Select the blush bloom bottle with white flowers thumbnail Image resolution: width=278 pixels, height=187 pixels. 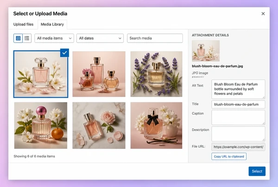41,74
